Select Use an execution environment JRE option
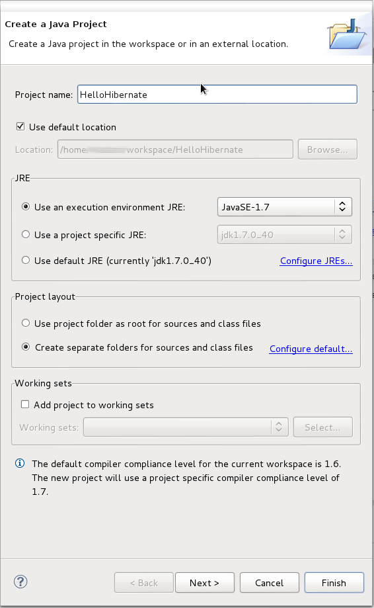This screenshot has height=608, width=374. pos(26,206)
